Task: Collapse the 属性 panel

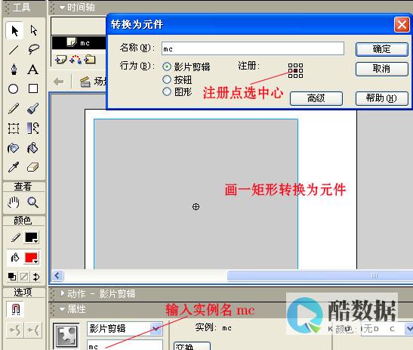Action: [x=62, y=309]
